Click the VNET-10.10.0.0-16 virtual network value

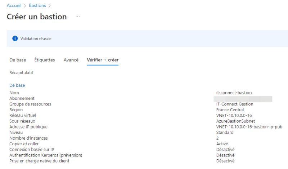[234, 115]
